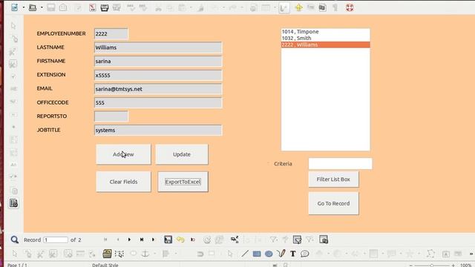
Task: Click the Print icon in toolbar
Action: (x=105, y=7)
